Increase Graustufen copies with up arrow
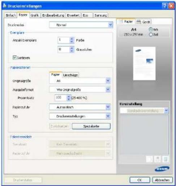Viewport: 176px width, 186px height. click(x=72, y=48)
